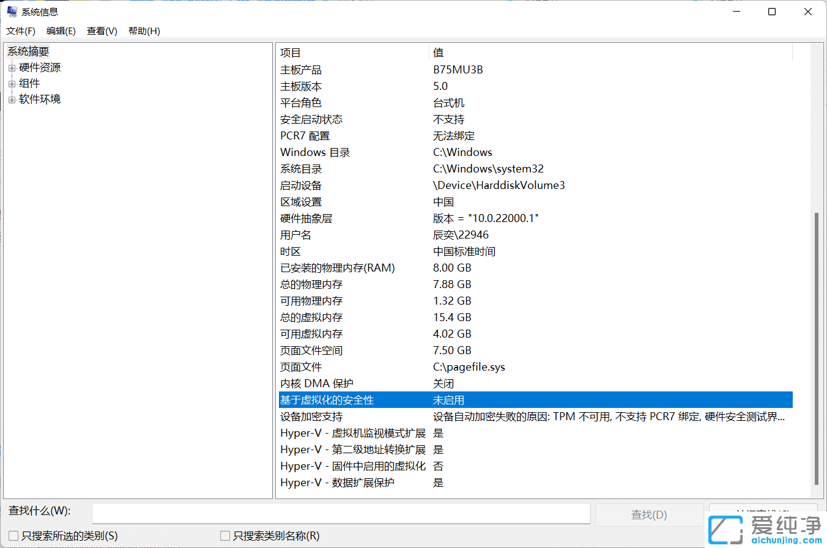Click the 8.00 GB value
This screenshot has width=827, height=548.
[452, 268]
